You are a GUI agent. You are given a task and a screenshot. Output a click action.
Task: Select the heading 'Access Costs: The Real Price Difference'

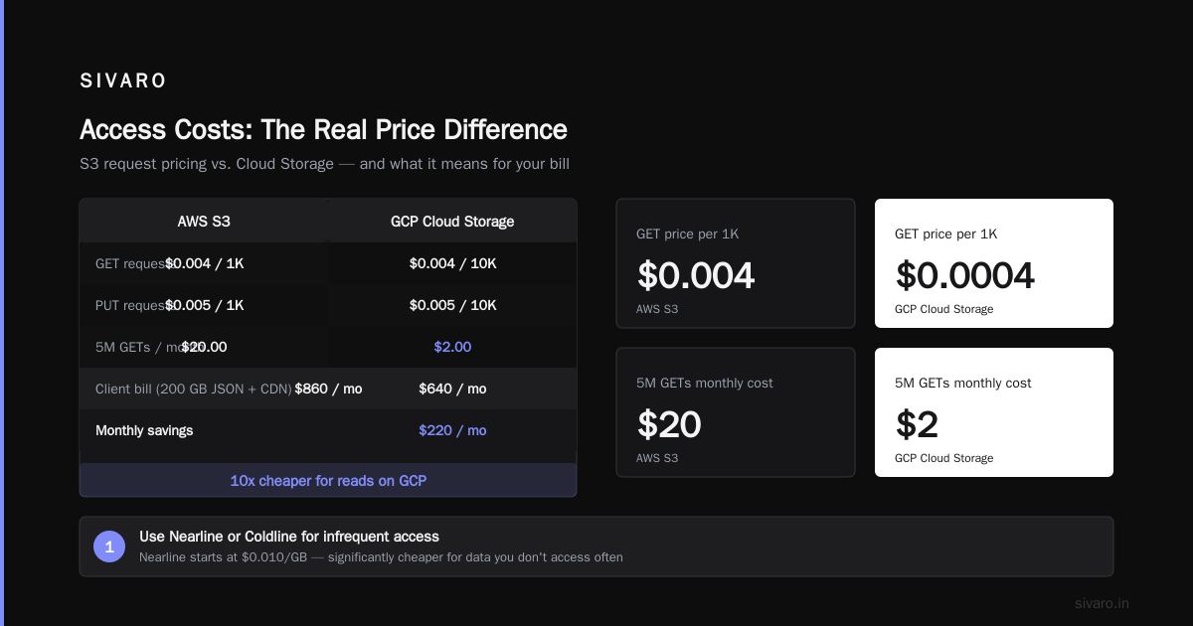(323, 130)
